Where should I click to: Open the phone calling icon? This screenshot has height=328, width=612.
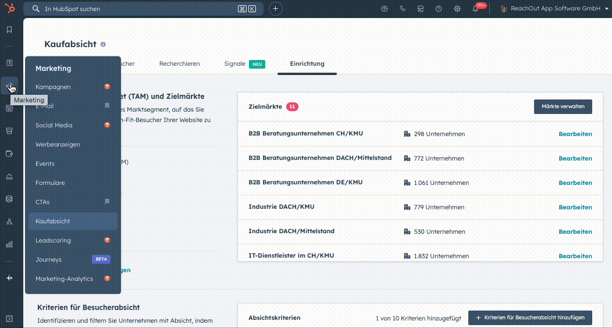pyautogui.click(x=403, y=9)
